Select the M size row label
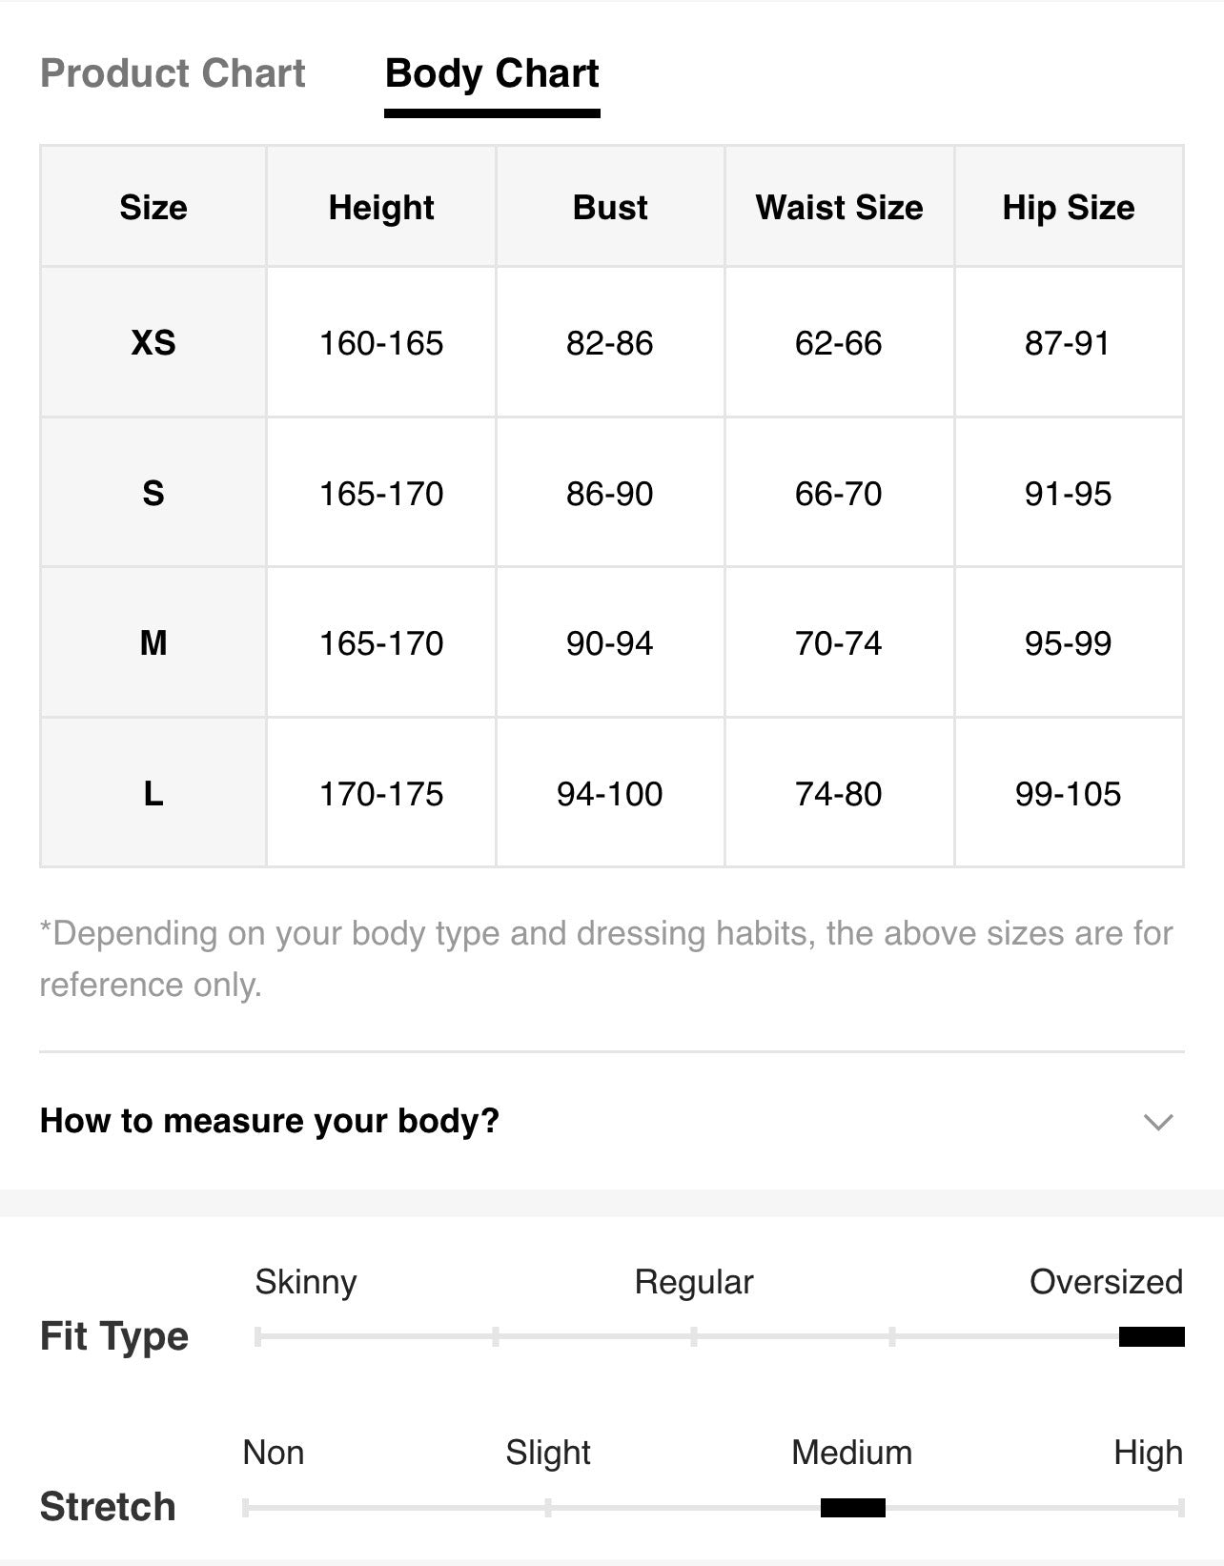Screen dimensions: 1224x1566 (153, 643)
